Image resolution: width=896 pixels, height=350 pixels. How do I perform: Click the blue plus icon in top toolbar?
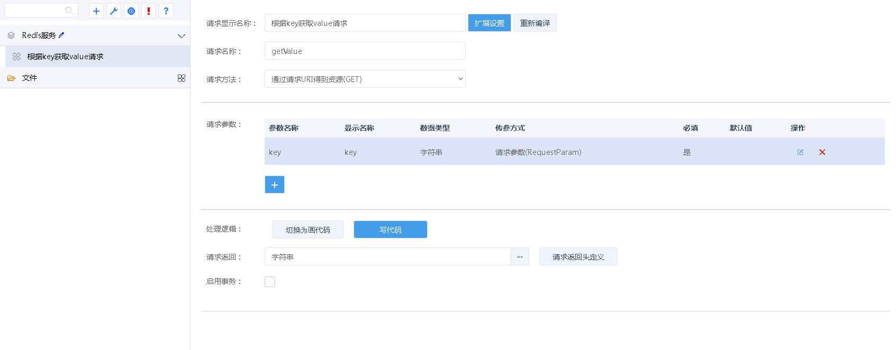[96, 11]
